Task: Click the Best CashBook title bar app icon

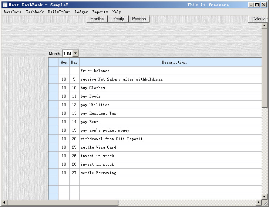Action: pos(5,5)
